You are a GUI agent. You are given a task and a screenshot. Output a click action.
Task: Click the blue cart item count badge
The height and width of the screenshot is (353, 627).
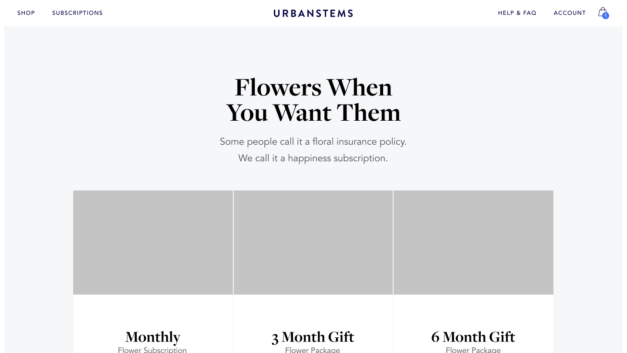[x=606, y=16]
